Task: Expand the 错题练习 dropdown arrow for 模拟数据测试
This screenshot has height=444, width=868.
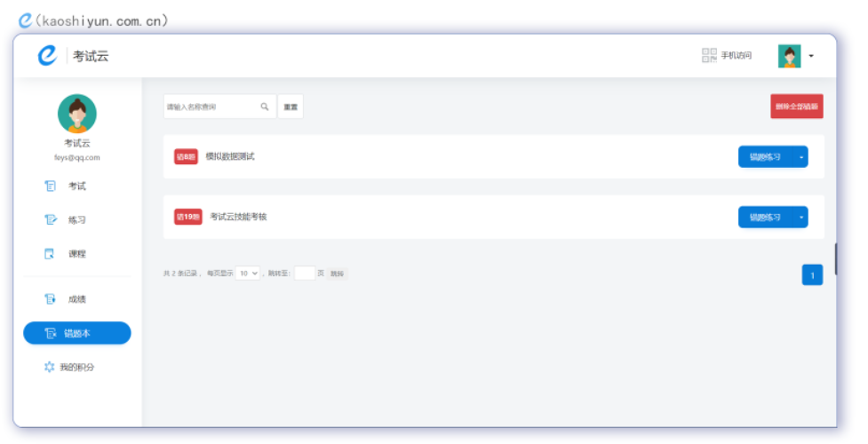Action: pos(800,157)
